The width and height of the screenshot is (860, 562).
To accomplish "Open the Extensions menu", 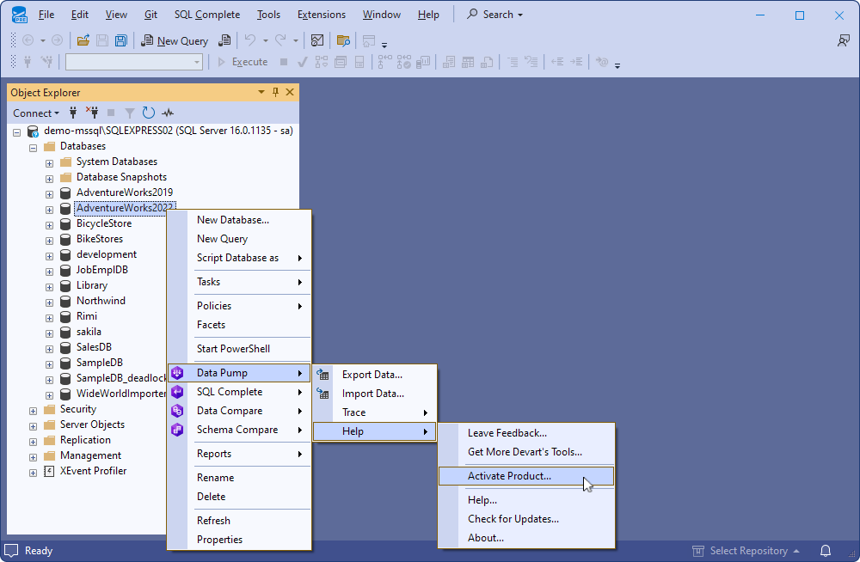I will click(x=322, y=15).
